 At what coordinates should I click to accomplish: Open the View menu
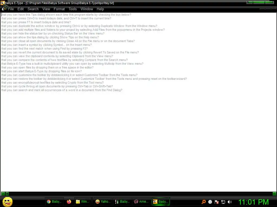(x=46, y=9)
